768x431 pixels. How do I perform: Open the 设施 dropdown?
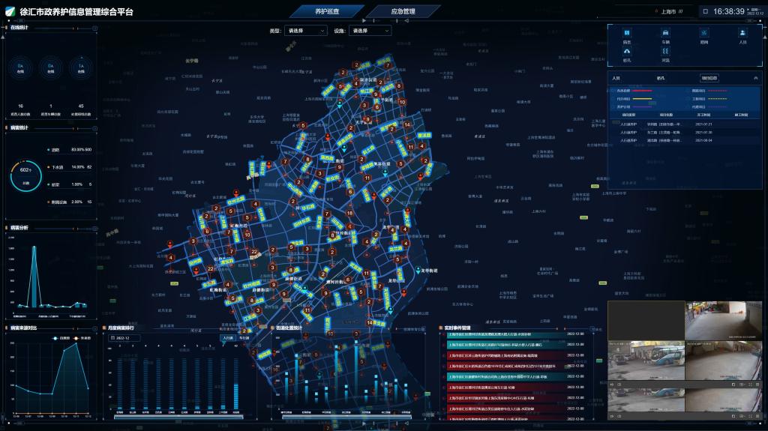(370, 31)
